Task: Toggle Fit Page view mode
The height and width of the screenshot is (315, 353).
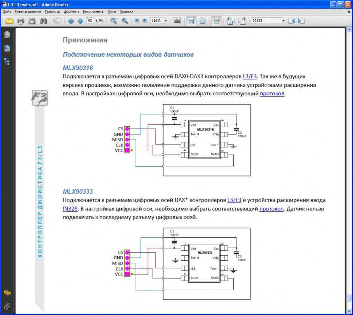Action: tap(203, 21)
